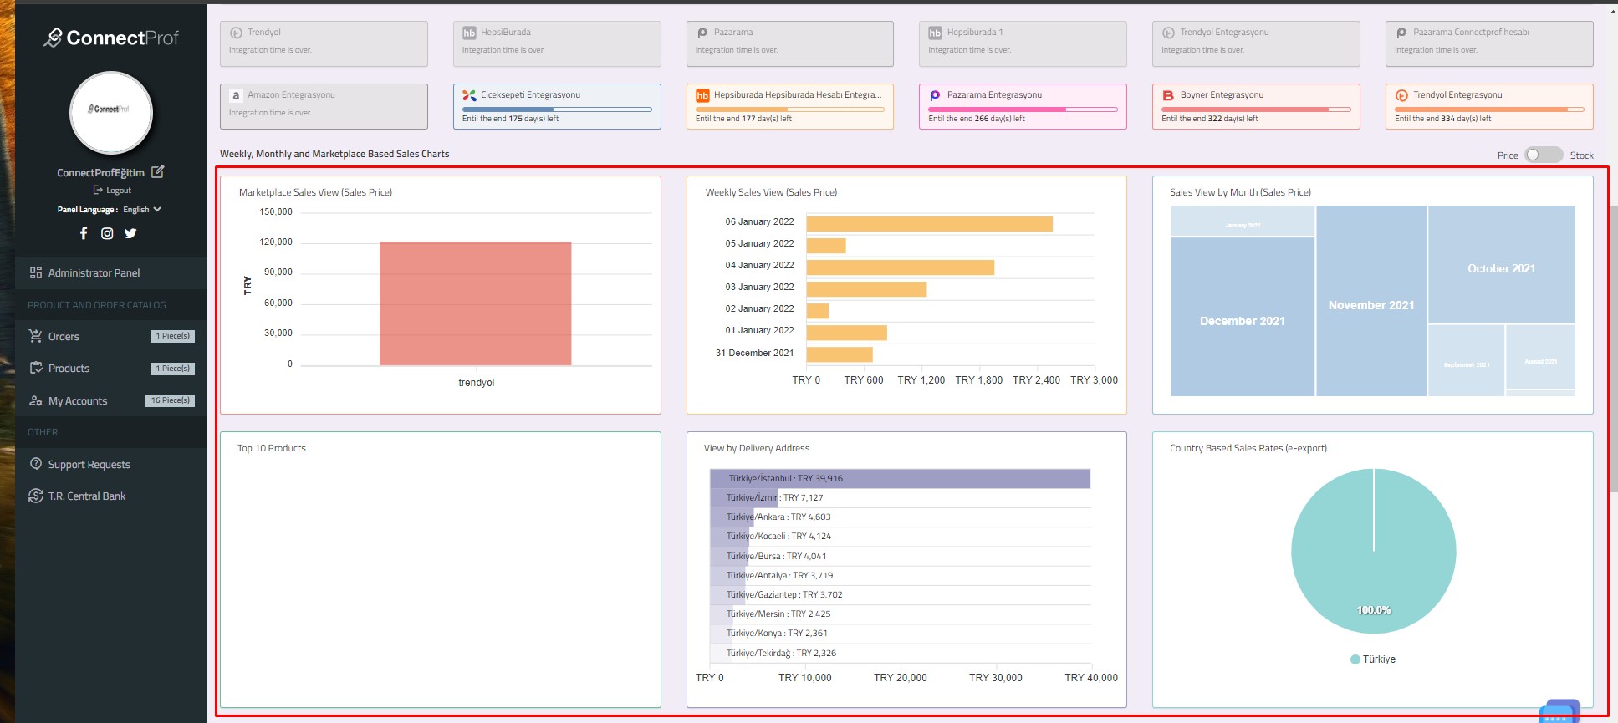1618x723 pixels.
Task: Expand the Panel Language dropdown
Action: click(x=141, y=210)
